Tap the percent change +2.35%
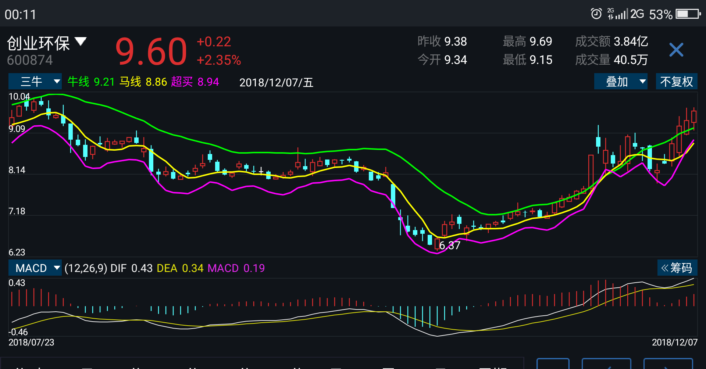Screen dimensions: 706x369 (219, 60)
